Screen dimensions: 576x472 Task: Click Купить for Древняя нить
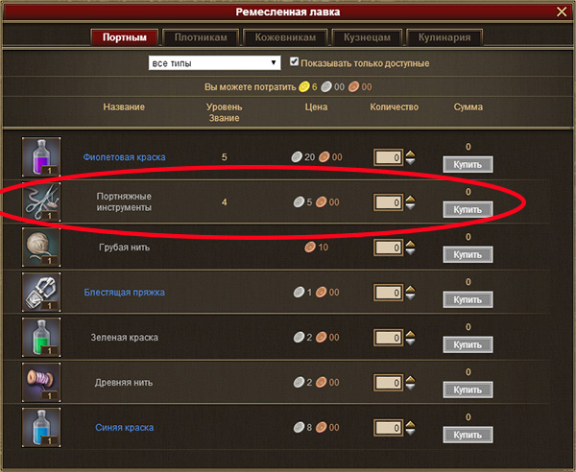(x=468, y=389)
